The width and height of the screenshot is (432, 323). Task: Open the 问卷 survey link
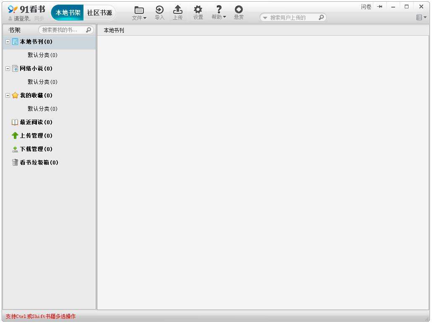(x=366, y=7)
